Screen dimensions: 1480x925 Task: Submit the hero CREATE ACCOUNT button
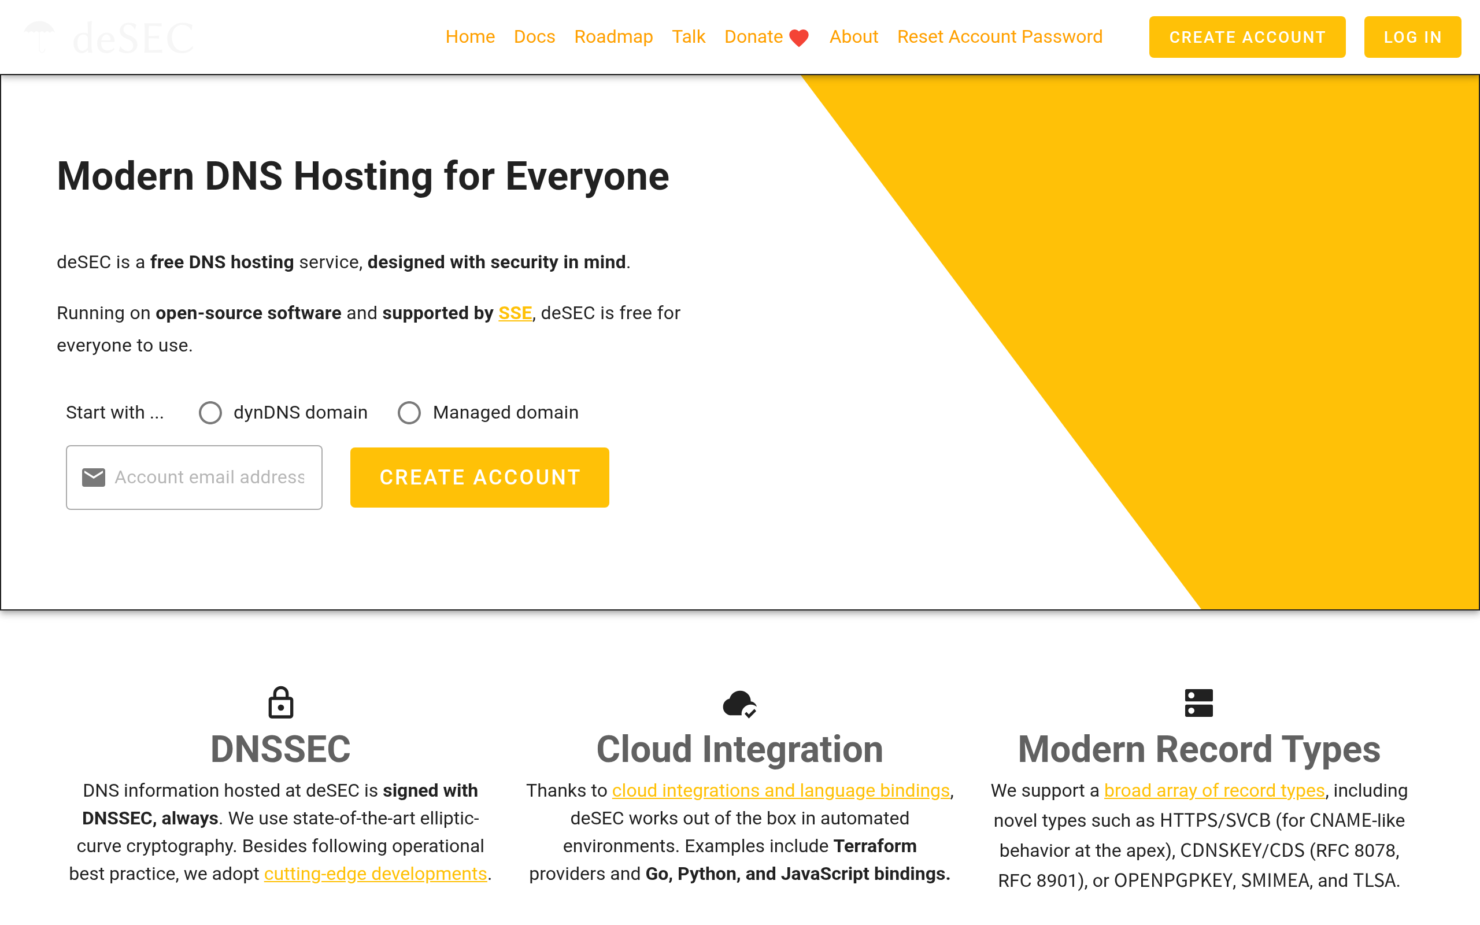[x=479, y=477]
